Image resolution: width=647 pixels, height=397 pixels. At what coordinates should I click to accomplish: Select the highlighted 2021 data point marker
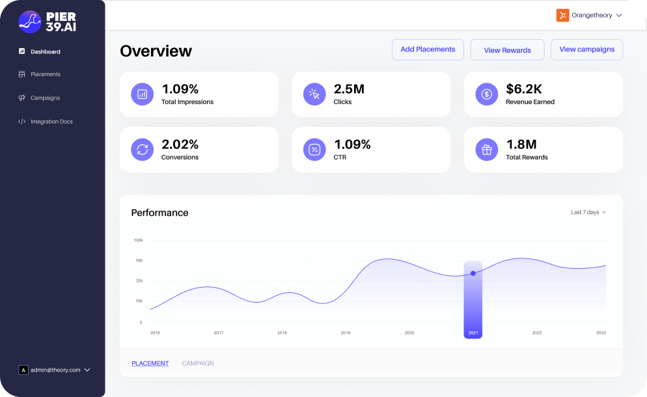473,273
